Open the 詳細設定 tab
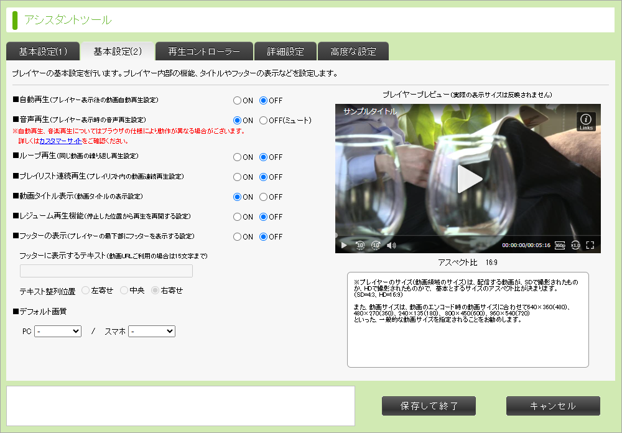Image resolution: width=622 pixels, height=433 pixels. (x=285, y=51)
